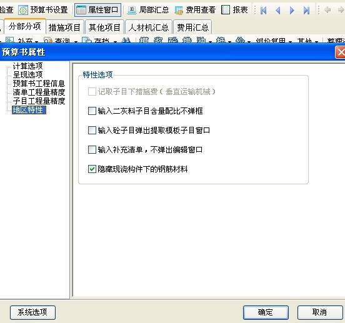This screenshot has height=323, width=345.
Task: Toggle the 属性窗口 toolbar button
Action: point(97,10)
